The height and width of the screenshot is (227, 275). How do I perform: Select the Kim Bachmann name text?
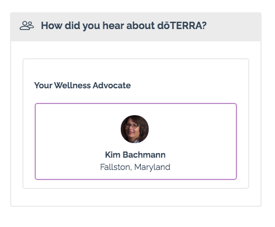(135, 155)
